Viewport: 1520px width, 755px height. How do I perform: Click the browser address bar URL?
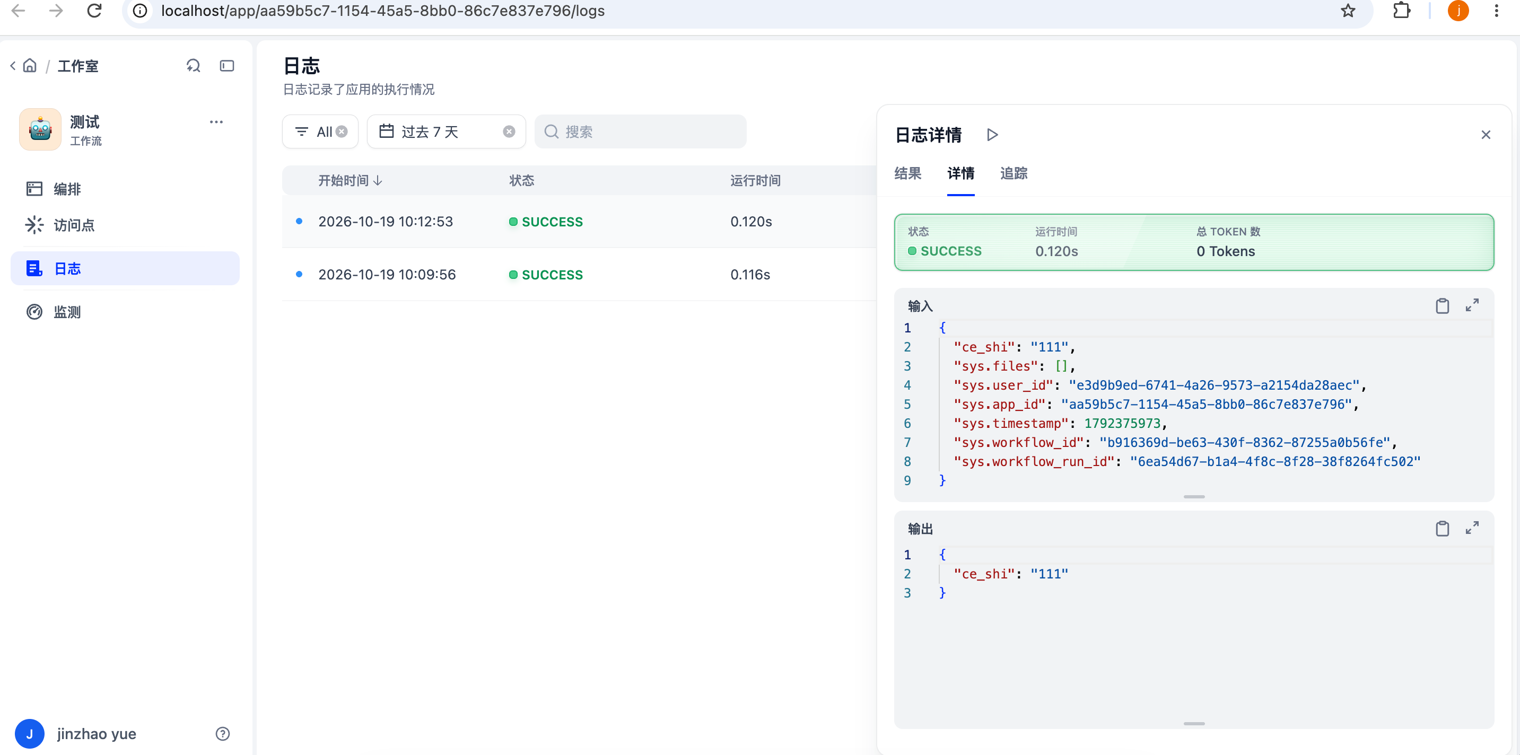tap(383, 11)
